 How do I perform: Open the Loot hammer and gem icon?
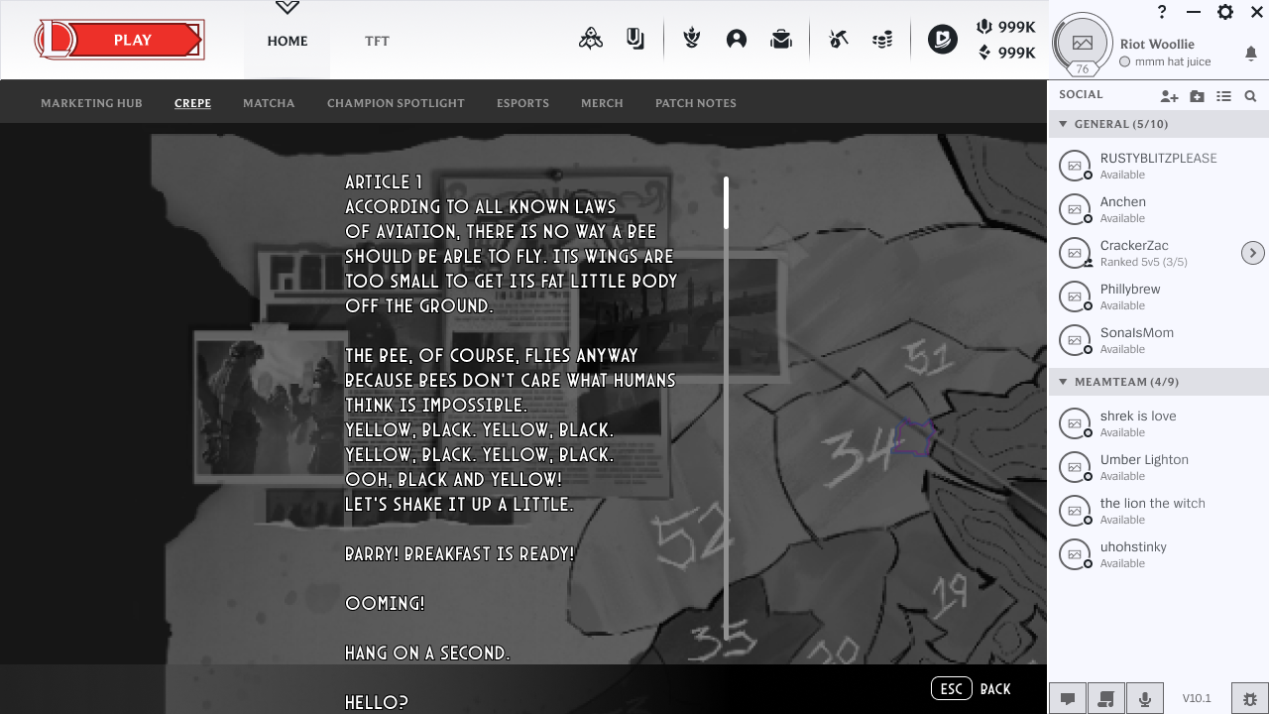[839, 40]
